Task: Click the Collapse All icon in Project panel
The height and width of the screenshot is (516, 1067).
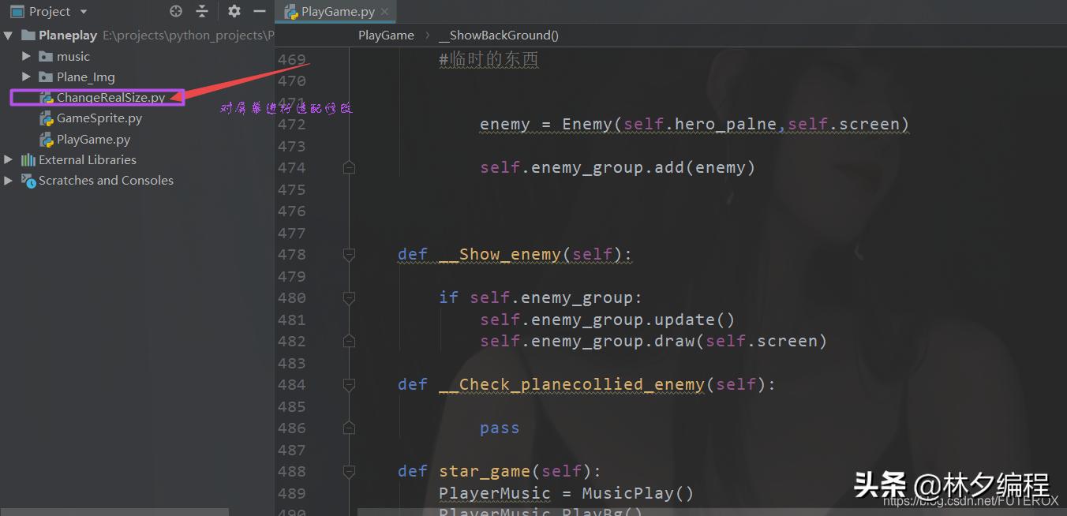Action: point(203,11)
